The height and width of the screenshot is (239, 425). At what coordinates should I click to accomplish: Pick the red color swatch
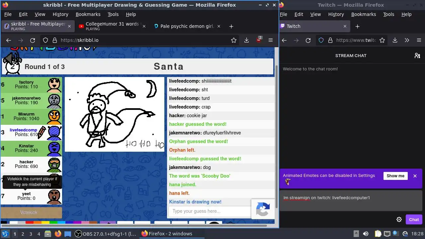point(30,222)
